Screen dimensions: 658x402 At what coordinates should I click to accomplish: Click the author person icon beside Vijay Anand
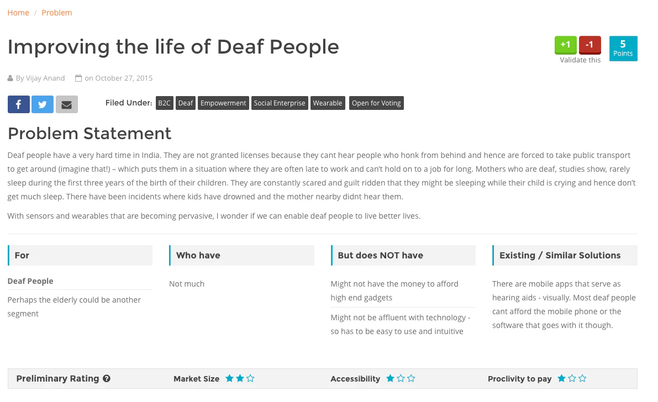click(x=9, y=78)
